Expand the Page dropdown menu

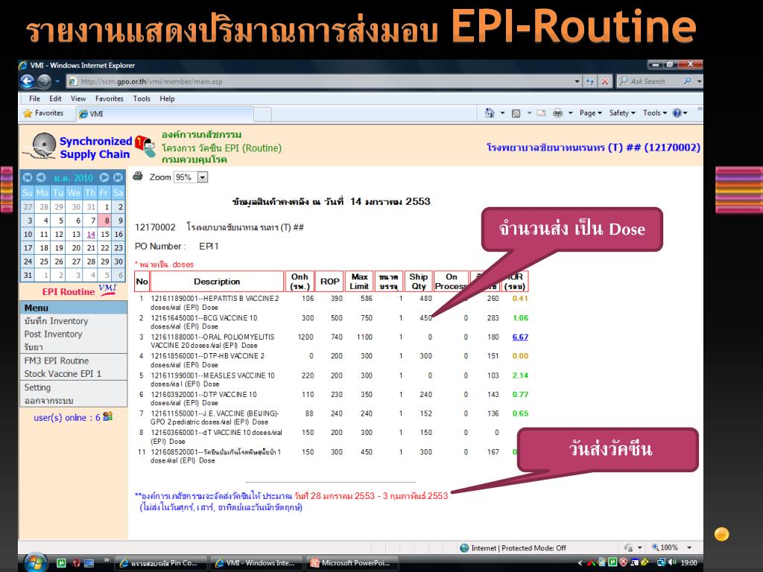[591, 113]
